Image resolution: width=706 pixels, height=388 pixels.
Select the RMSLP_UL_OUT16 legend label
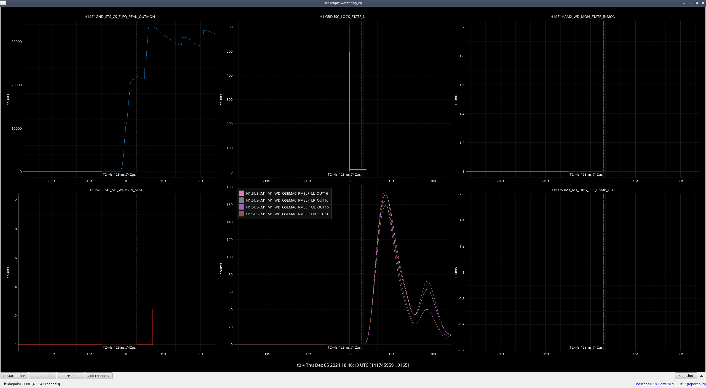point(287,207)
